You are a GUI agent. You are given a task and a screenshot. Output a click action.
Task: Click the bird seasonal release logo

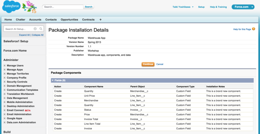[x=30, y=7]
